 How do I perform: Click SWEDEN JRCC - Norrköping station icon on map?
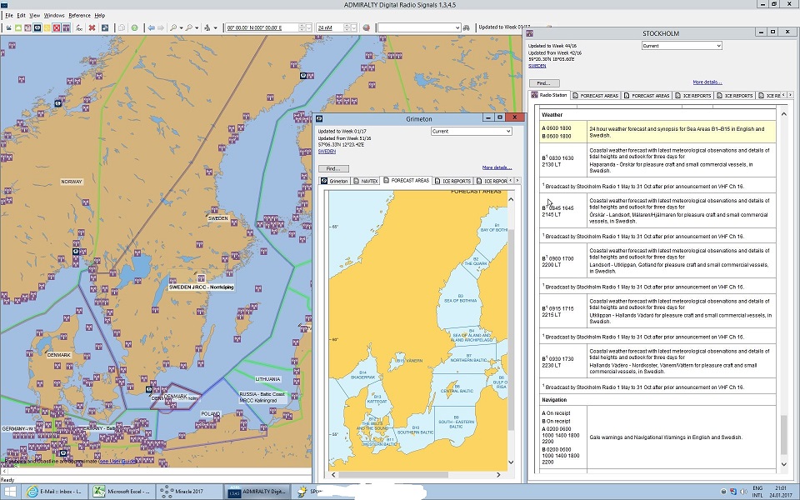coord(201,278)
